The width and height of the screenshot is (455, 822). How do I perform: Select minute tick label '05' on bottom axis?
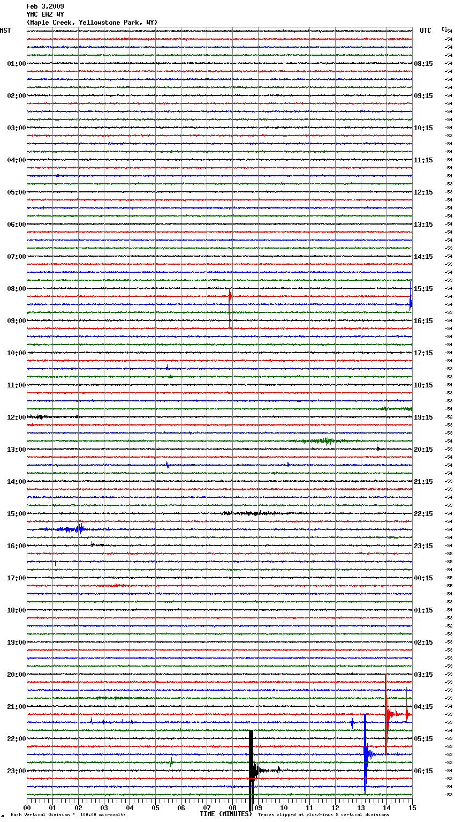pyautogui.click(x=155, y=808)
